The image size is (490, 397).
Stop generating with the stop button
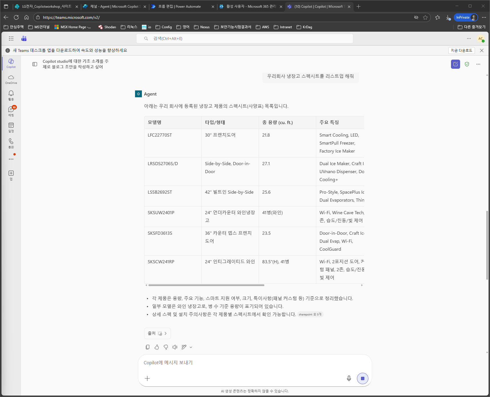tap(363, 378)
